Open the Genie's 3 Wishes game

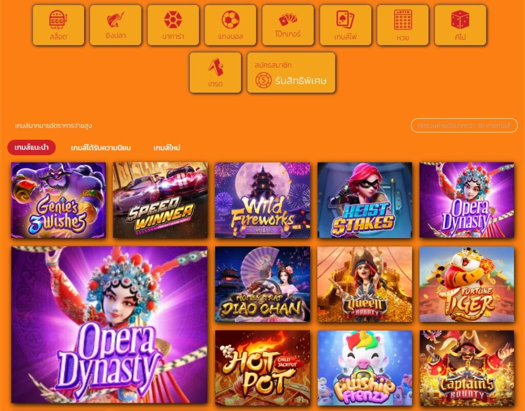[x=58, y=200]
